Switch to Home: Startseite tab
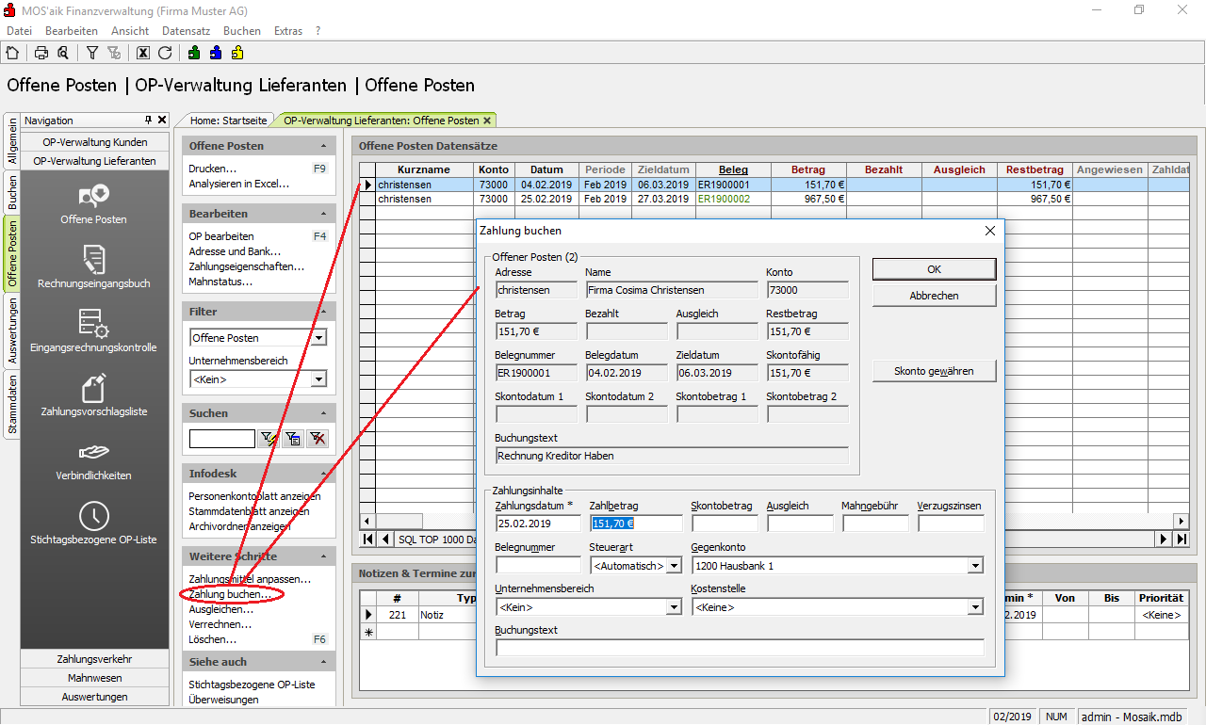Screen dimensions: 1206x725 point(228,121)
